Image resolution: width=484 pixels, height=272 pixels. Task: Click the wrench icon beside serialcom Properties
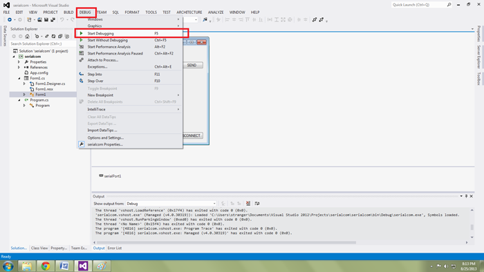pos(81,144)
